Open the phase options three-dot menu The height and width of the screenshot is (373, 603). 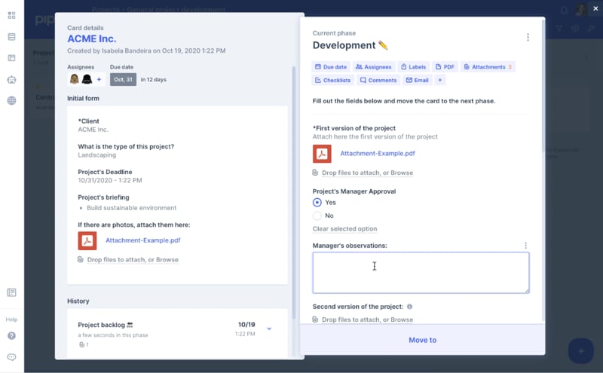[x=528, y=38]
